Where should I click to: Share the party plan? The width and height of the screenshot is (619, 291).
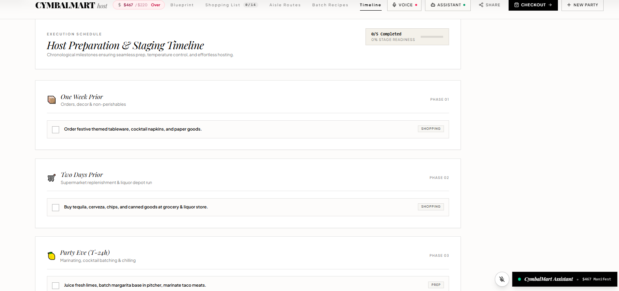(x=489, y=5)
